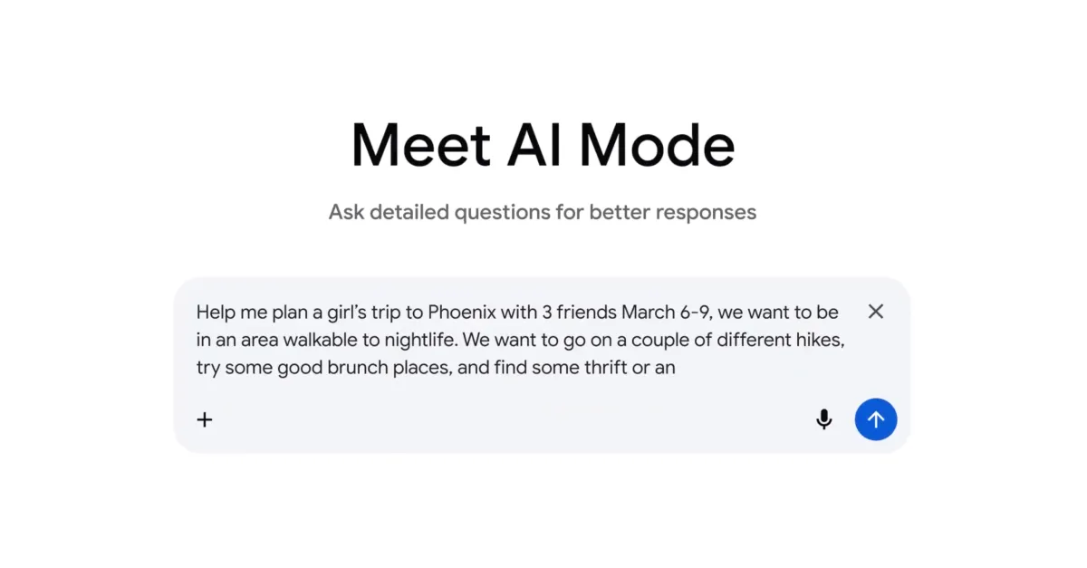The image size is (1087, 568).
Task: Place cursor on the word "Phoenix"
Action: click(461, 313)
